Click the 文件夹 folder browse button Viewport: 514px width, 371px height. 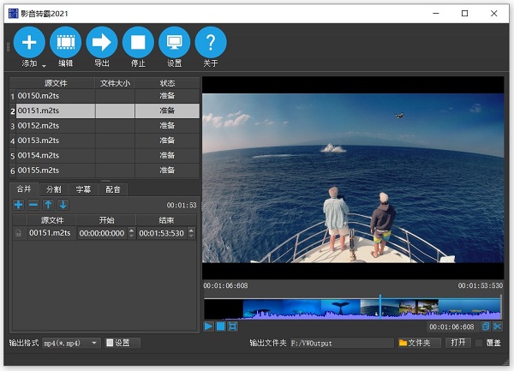[x=419, y=343]
